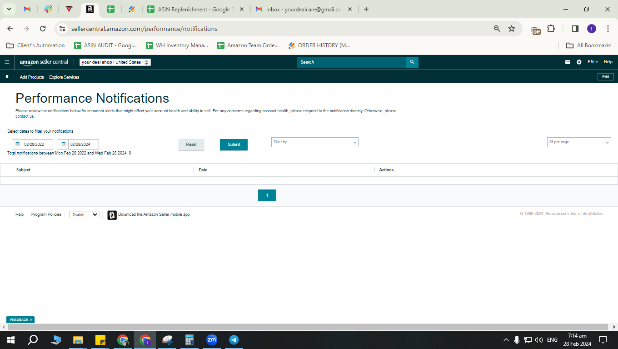Click the Submit button

tap(234, 145)
